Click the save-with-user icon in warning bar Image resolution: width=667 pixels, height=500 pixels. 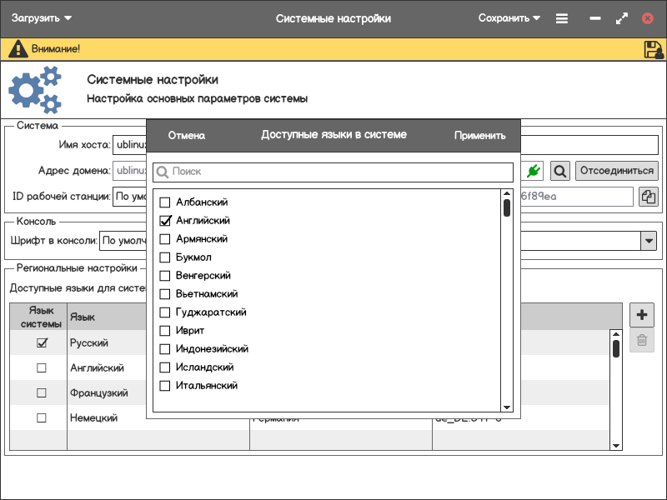(x=653, y=49)
